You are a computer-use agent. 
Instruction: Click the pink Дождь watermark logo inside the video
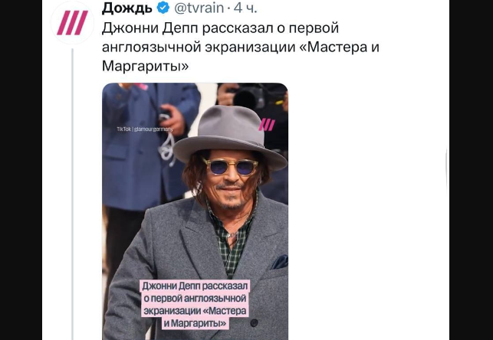267,125
